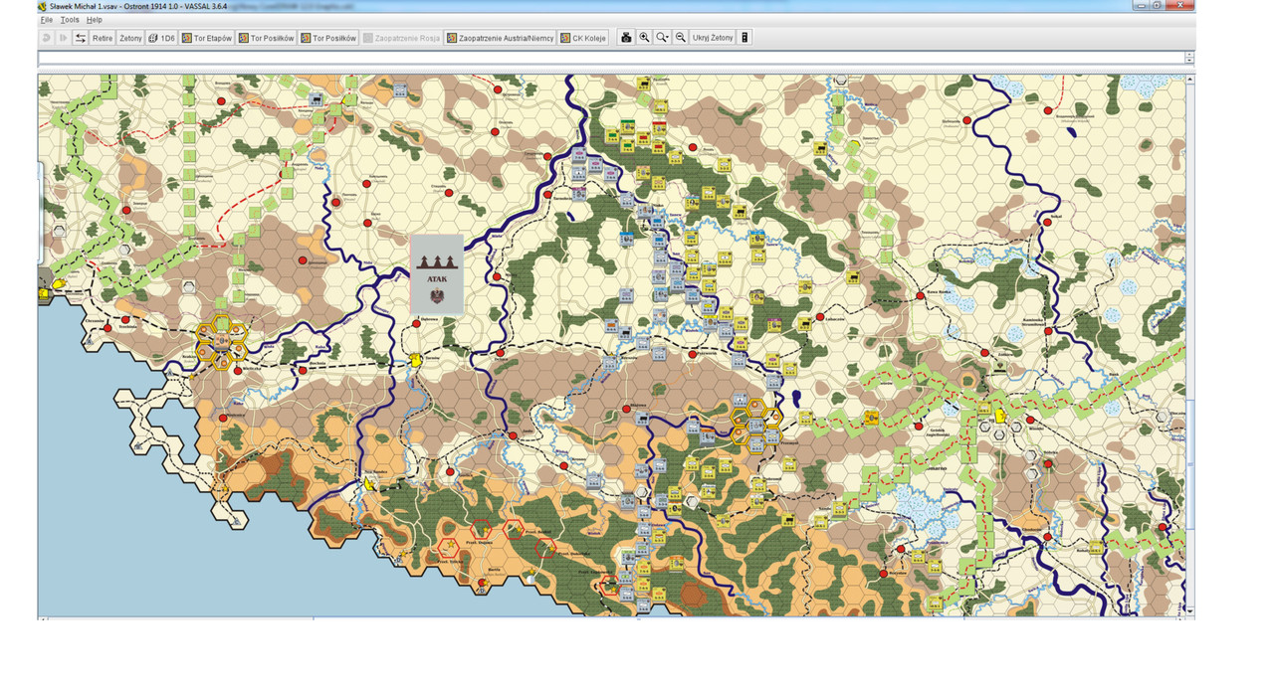
Task: Open Zaopatrzenie Austria/Niemcy window
Action: coord(501,38)
